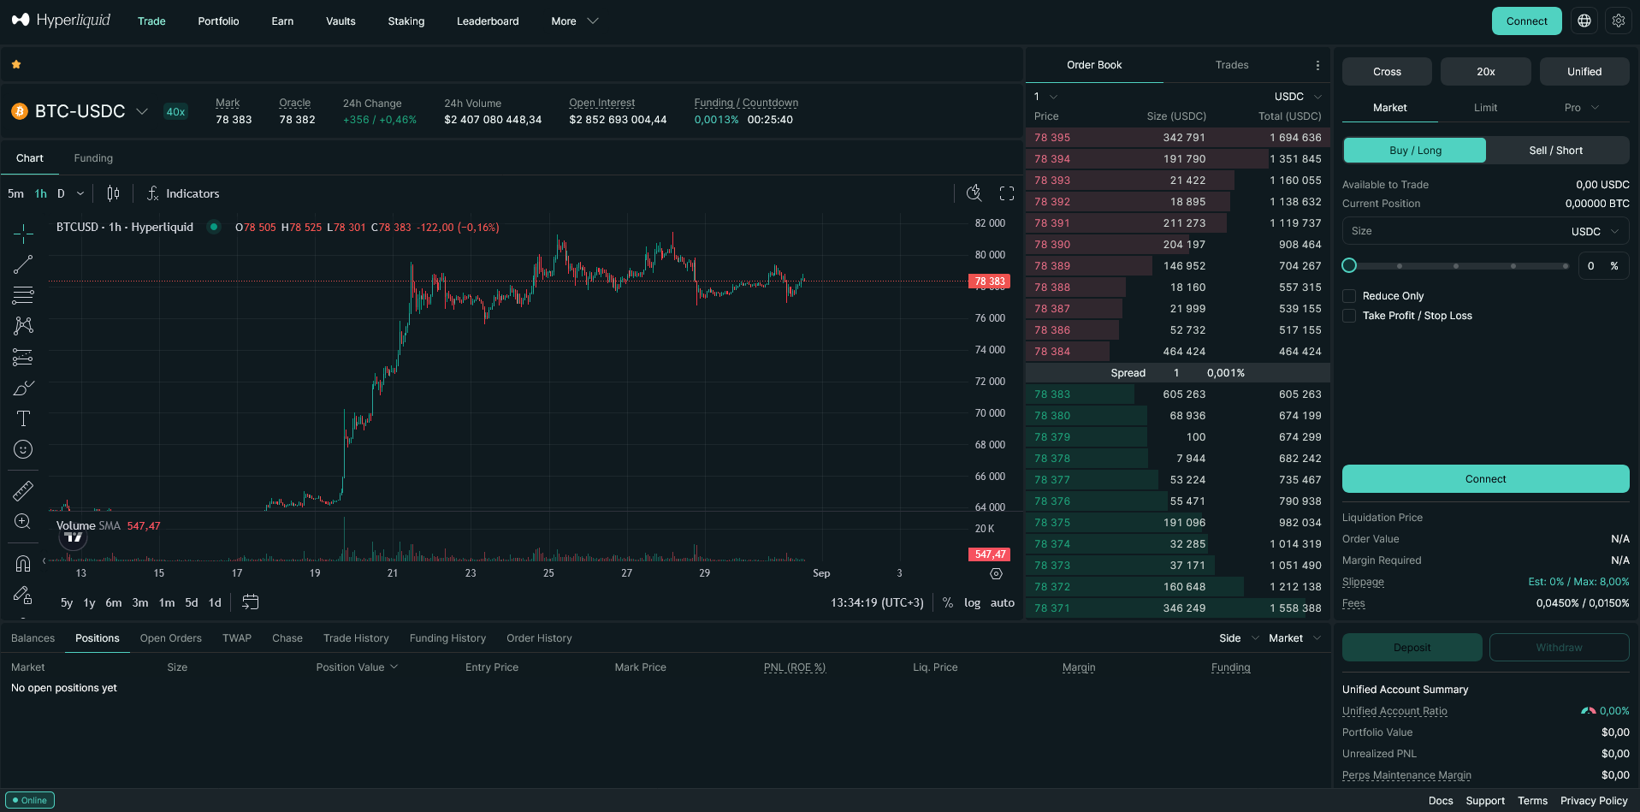The image size is (1640, 812).
Task: Open candlestick chart style selector
Action: [x=113, y=193]
